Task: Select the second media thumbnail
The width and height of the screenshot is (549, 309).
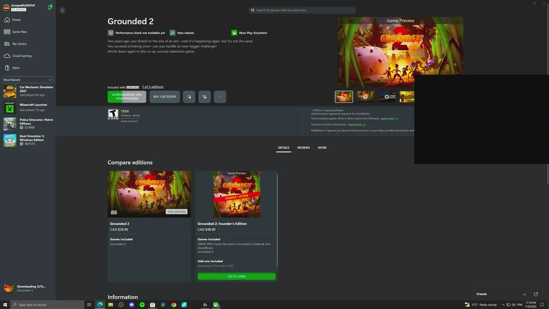Action: [365, 97]
